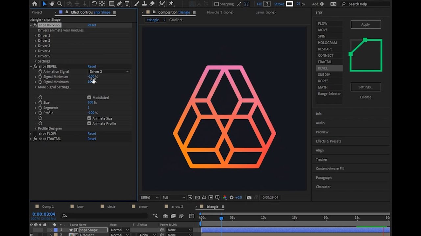Open the Comp 1 timeline tab

coord(48,207)
